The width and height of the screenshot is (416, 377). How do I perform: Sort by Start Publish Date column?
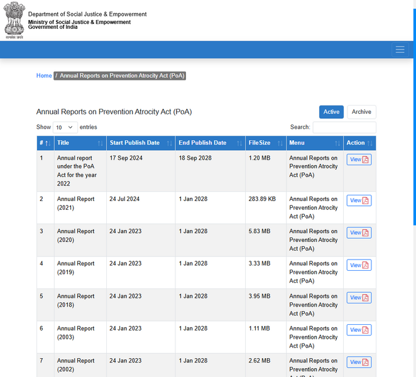(x=141, y=143)
